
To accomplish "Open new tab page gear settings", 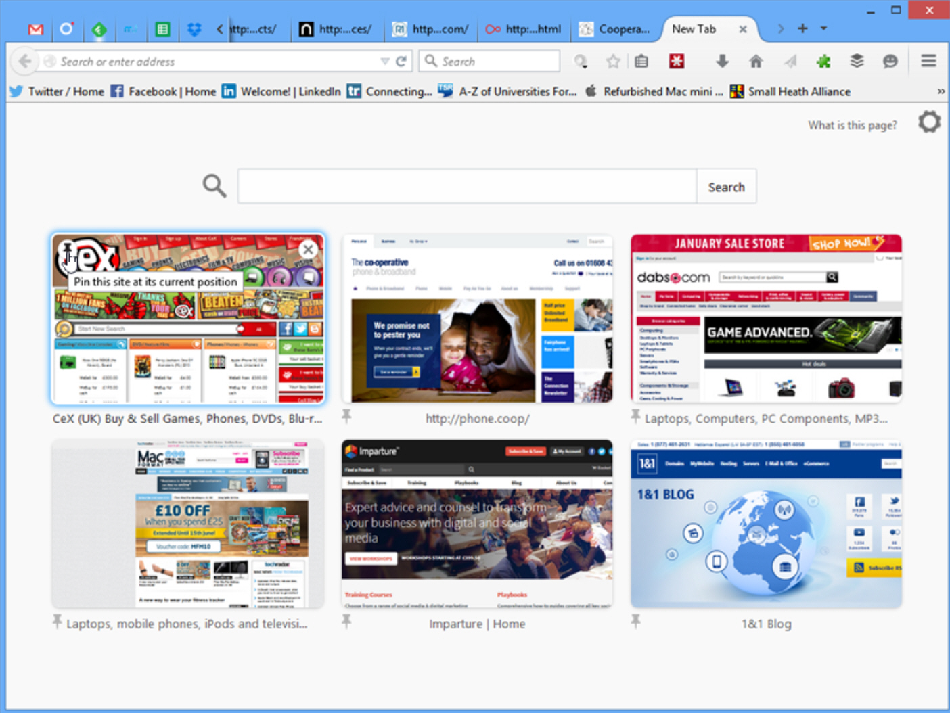I will pos(930,122).
